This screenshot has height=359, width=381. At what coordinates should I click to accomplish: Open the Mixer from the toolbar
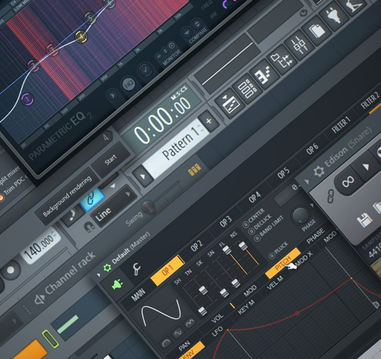pyautogui.click(x=300, y=47)
